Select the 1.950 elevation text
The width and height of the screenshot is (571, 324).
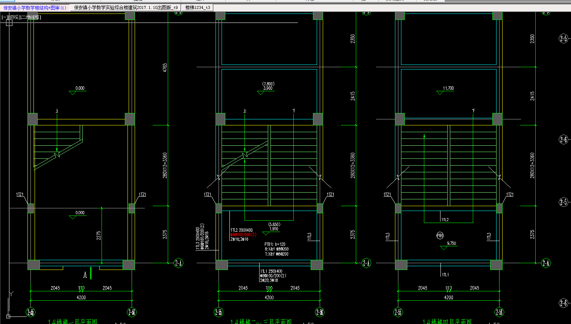(x=274, y=229)
